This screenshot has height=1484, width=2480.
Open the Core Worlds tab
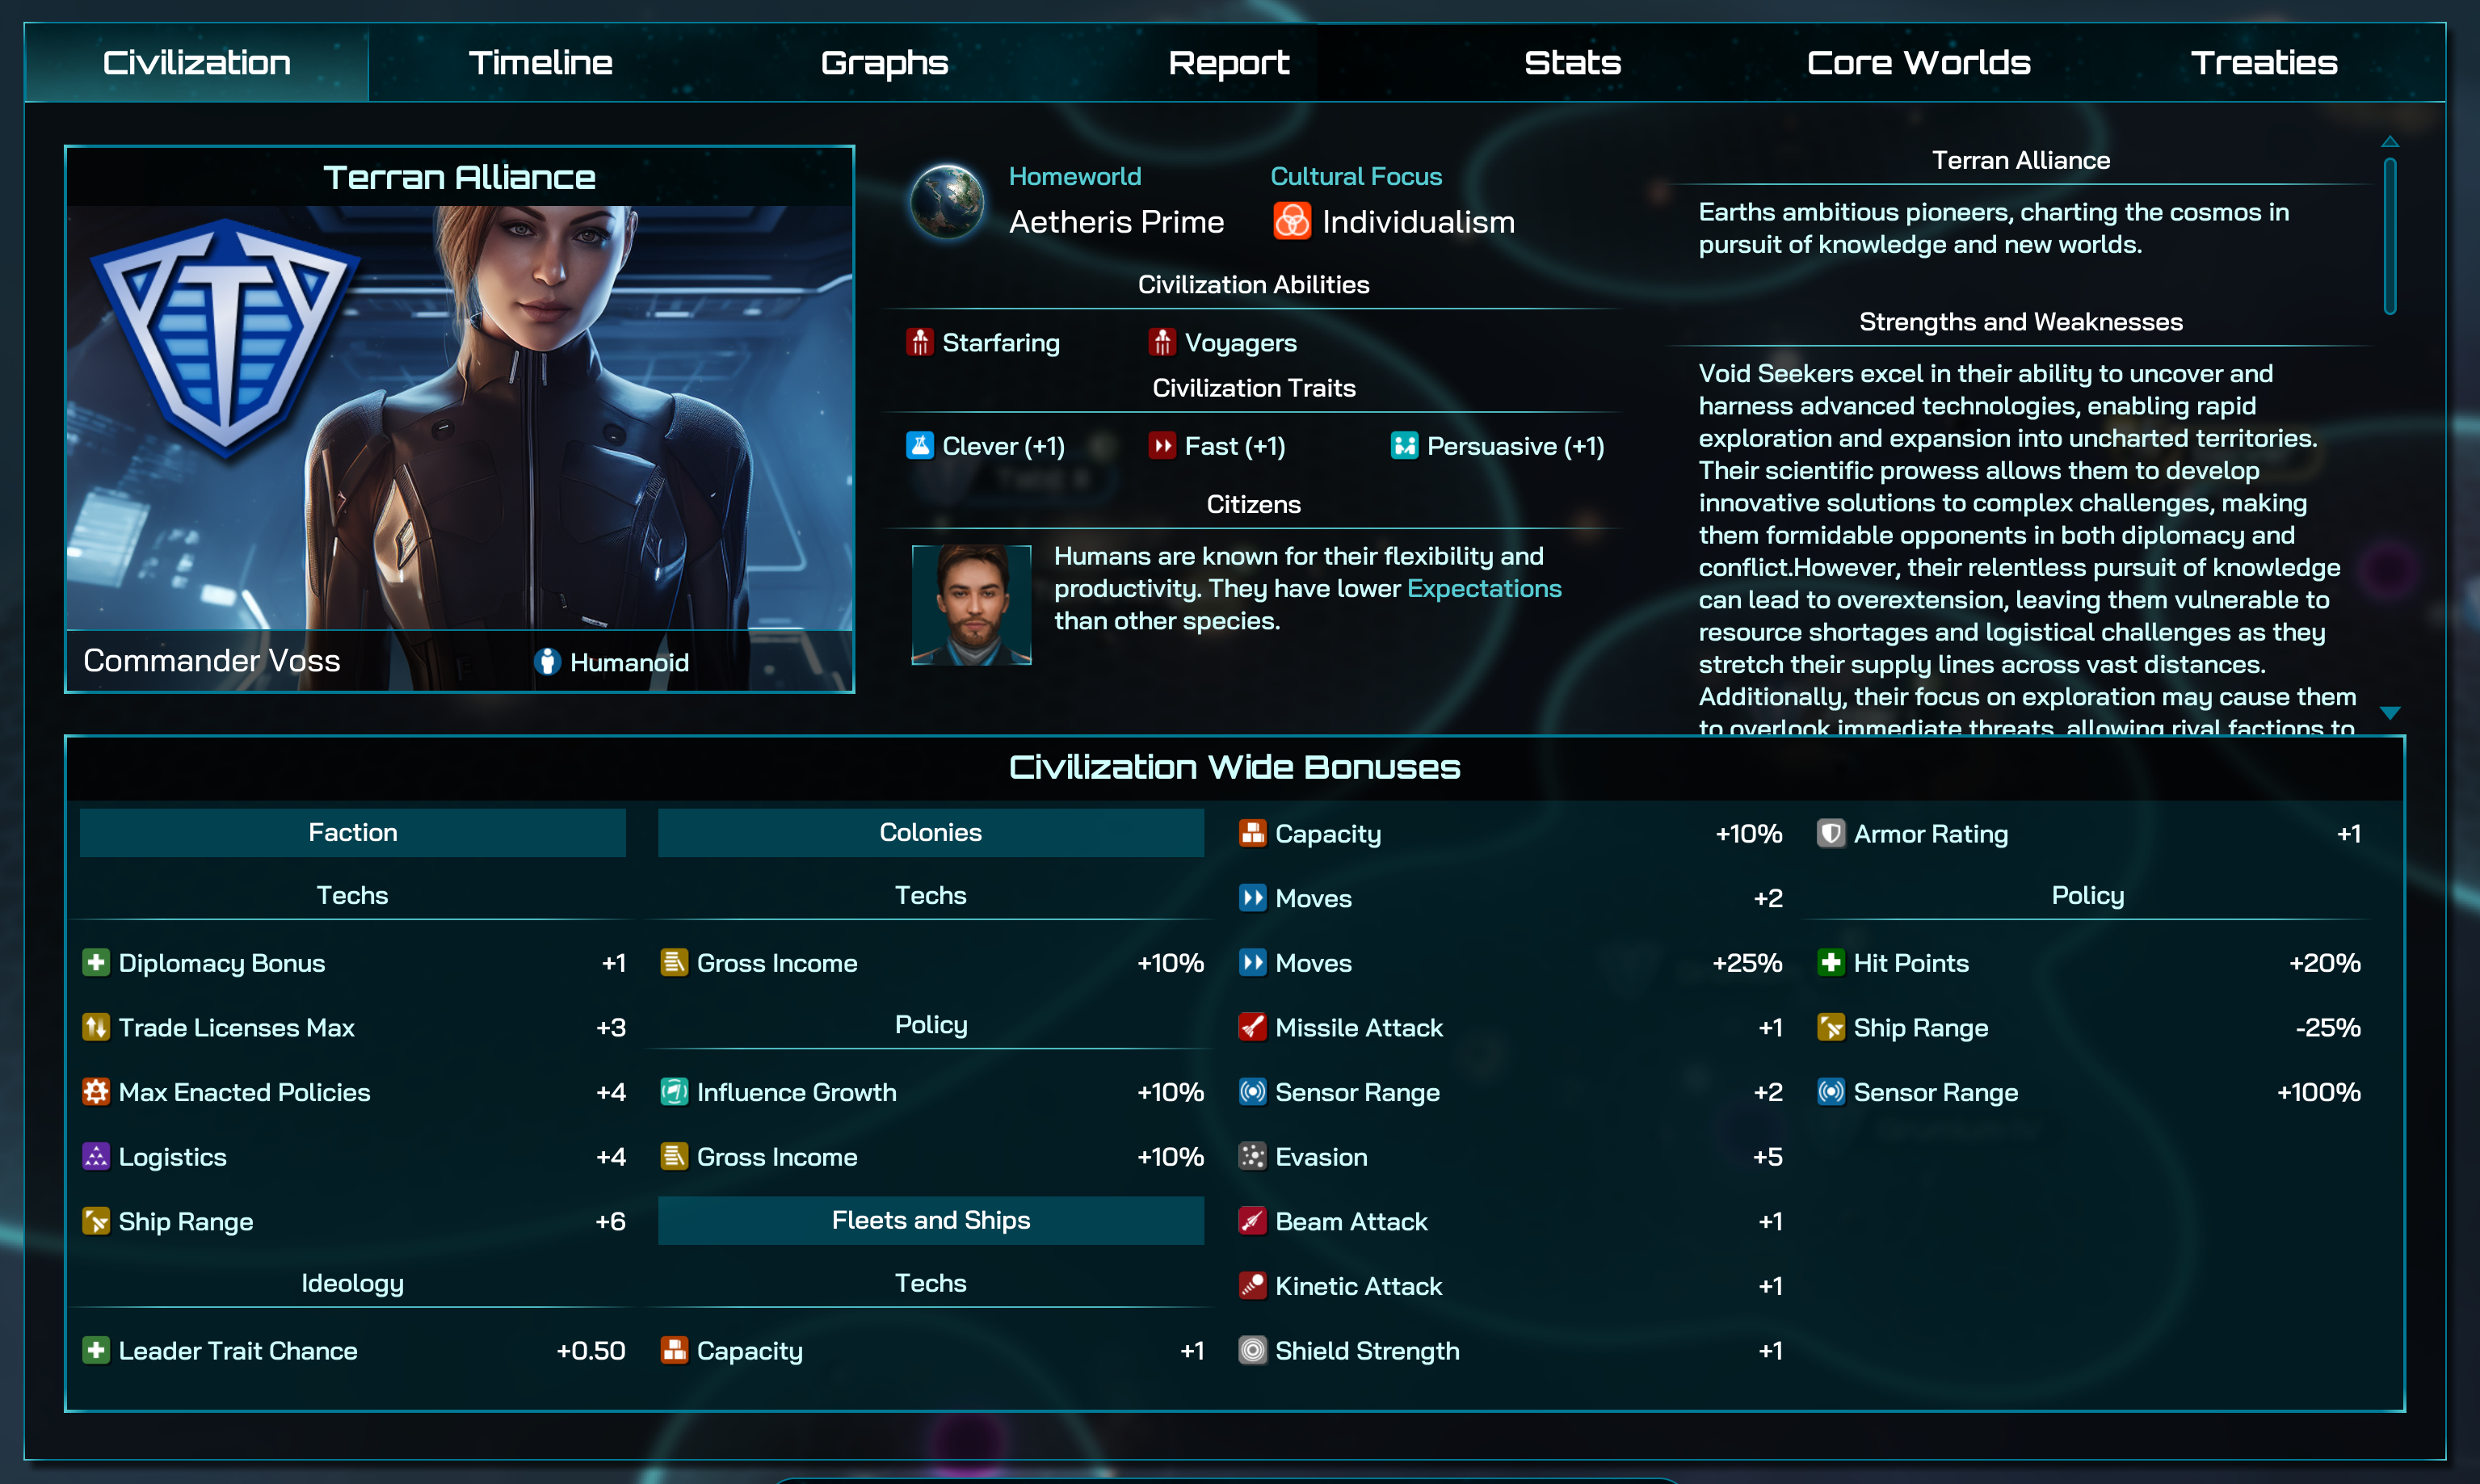click(1918, 63)
